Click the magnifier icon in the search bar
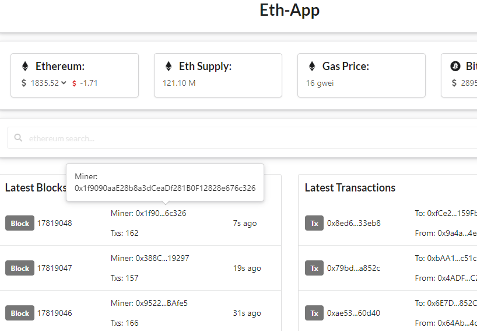This screenshot has width=477, height=331. click(x=18, y=138)
